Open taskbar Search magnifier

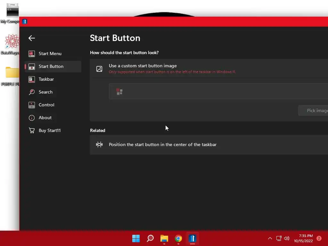coord(150,238)
